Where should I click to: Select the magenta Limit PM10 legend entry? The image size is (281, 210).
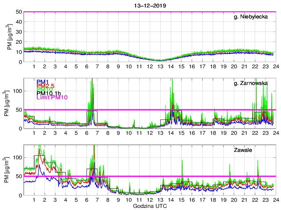51,103
